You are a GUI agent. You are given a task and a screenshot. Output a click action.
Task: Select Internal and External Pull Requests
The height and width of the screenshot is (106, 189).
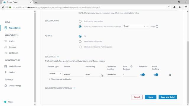[80, 47]
